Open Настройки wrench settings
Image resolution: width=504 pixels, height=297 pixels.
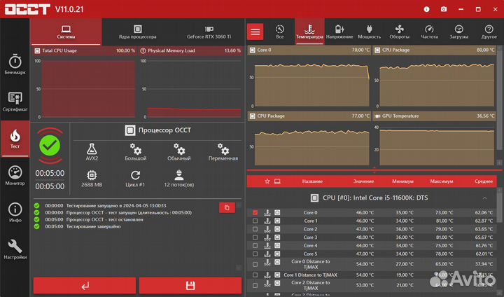(15, 249)
